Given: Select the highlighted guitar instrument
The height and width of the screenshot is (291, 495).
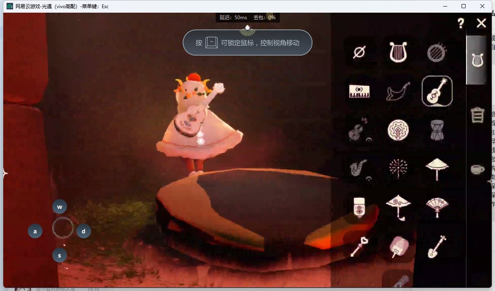Looking at the screenshot, I should [437, 91].
